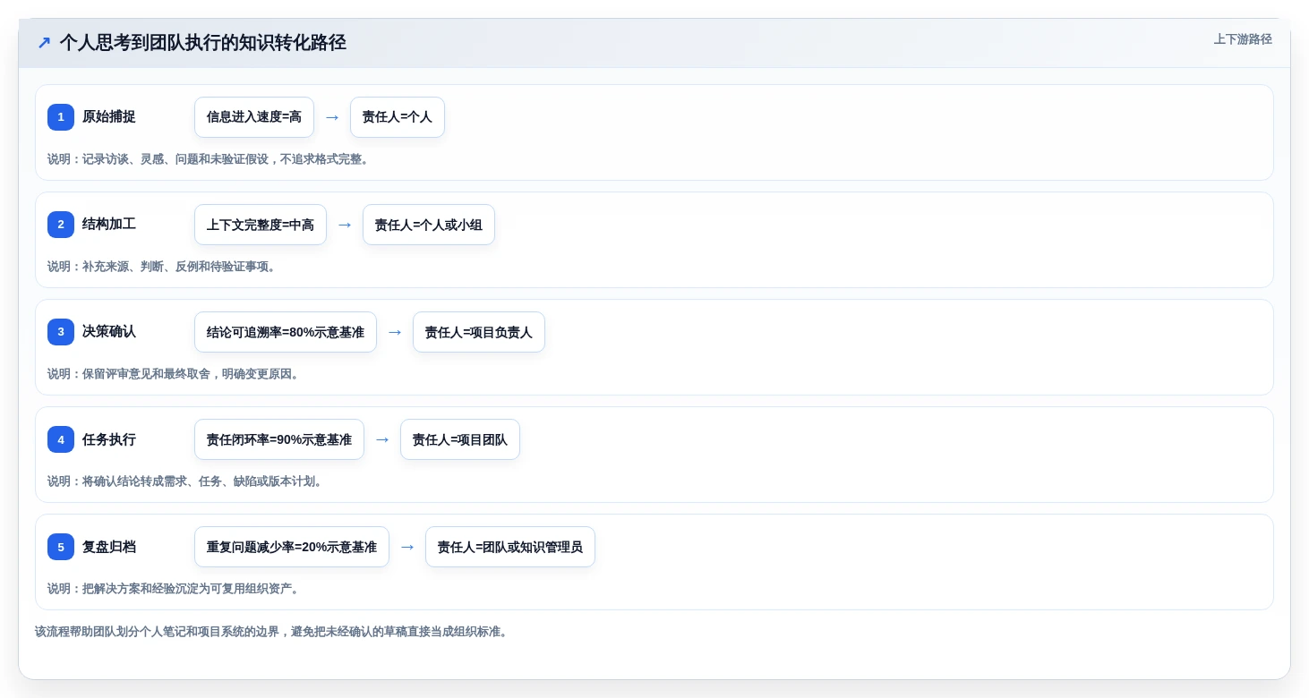Viewport: 1309px width, 698px height.
Task: Click the 结论可追溯率=80%示意基准 chip
Action: [x=286, y=332]
